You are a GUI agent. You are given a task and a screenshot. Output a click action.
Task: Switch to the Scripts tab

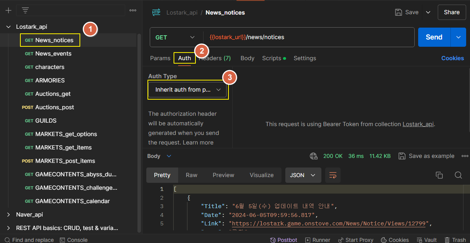(x=274, y=58)
